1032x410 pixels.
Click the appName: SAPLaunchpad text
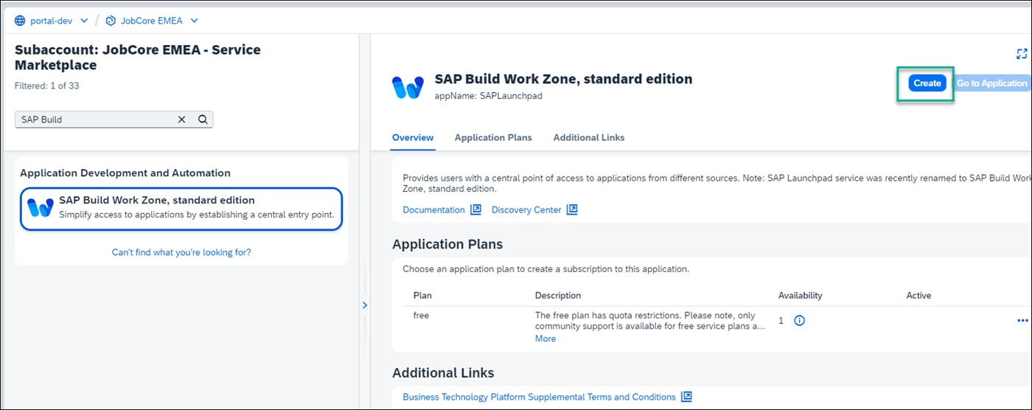tap(489, 96)
